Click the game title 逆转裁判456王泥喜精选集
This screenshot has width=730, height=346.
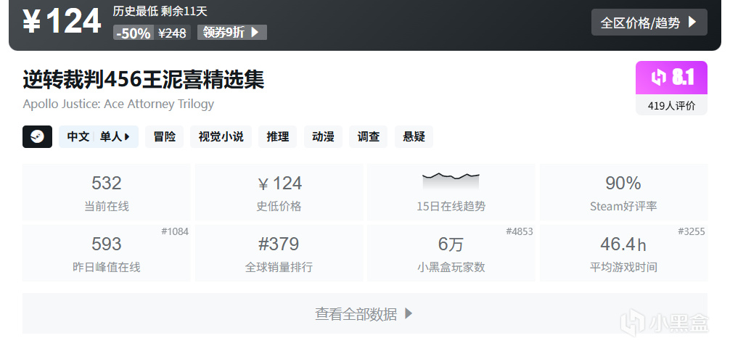[x=144, y=80]
